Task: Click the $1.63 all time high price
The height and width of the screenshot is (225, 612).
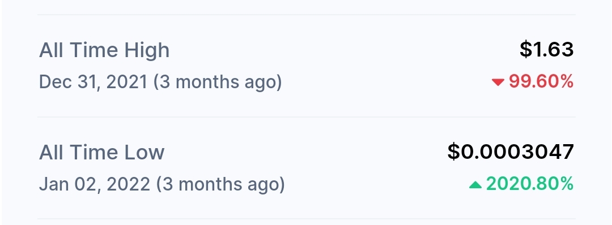Action: click(546, 50)
